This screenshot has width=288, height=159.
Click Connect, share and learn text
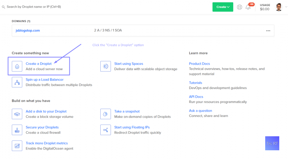click(x=209, y=116)
